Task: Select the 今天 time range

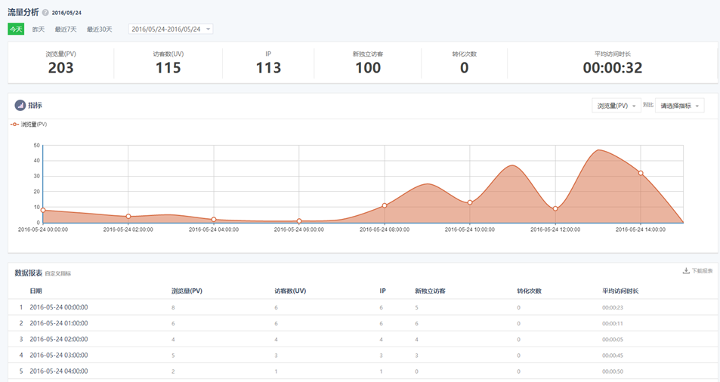Action: tap(16, 29)
